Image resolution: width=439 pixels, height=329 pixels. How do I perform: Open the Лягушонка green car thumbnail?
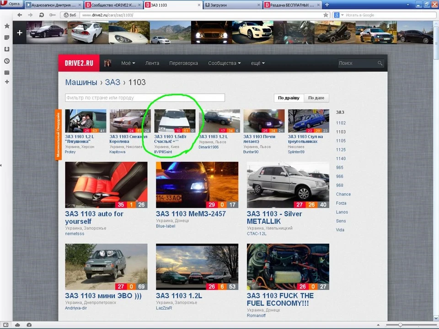(86, 121)
